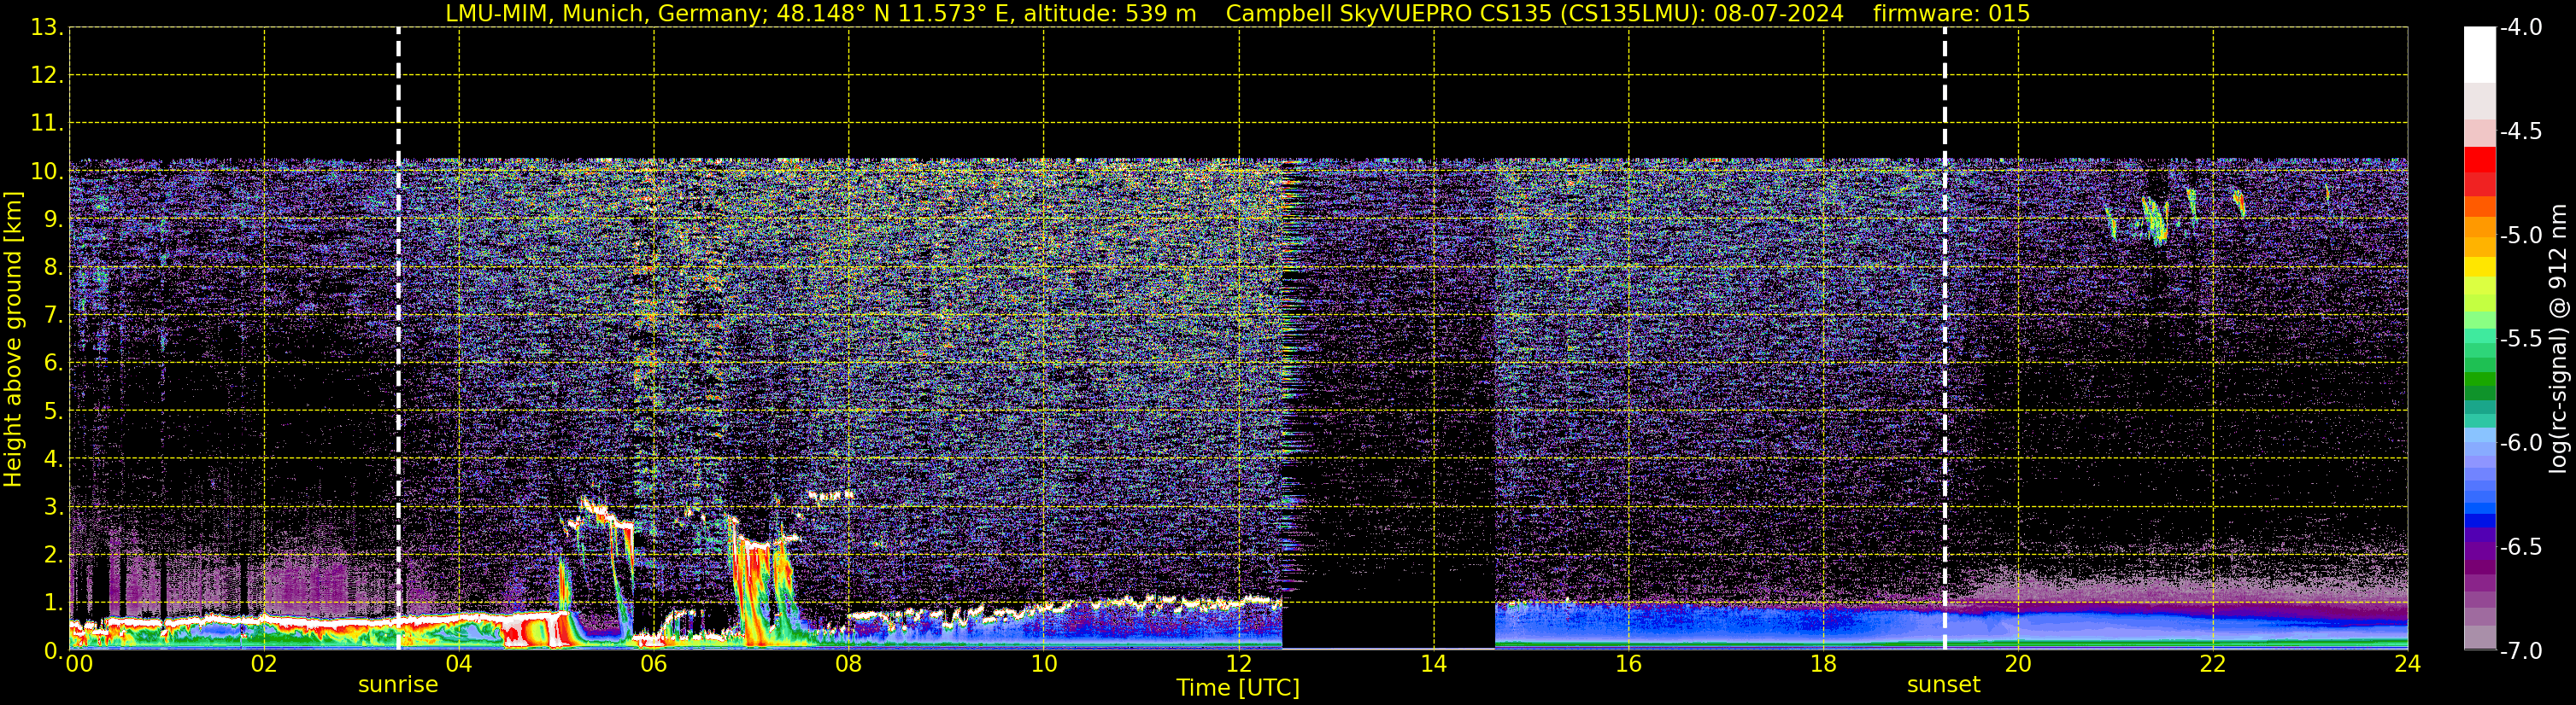This screenshot has height=705, width=2576.
Task: Click the y-axis tick label "12."
Action: pos(47,75)
